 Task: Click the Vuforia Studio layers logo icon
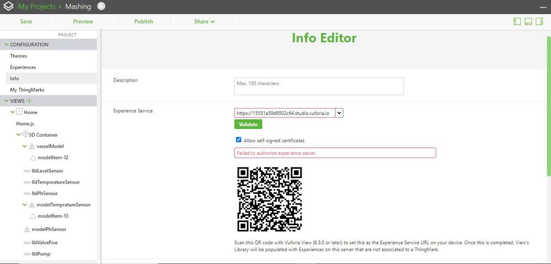point(8,6)
